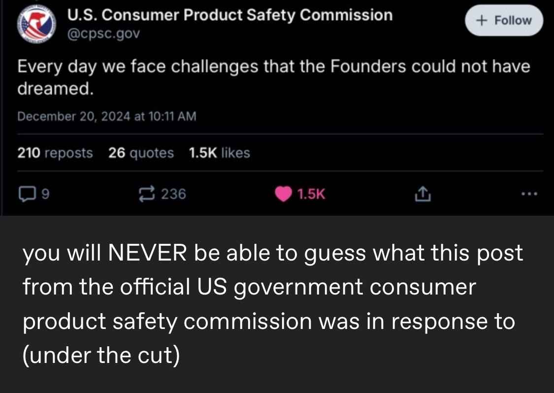Open the three-dot more options menu
554x393 pixels.
click(x=529, y=194)
